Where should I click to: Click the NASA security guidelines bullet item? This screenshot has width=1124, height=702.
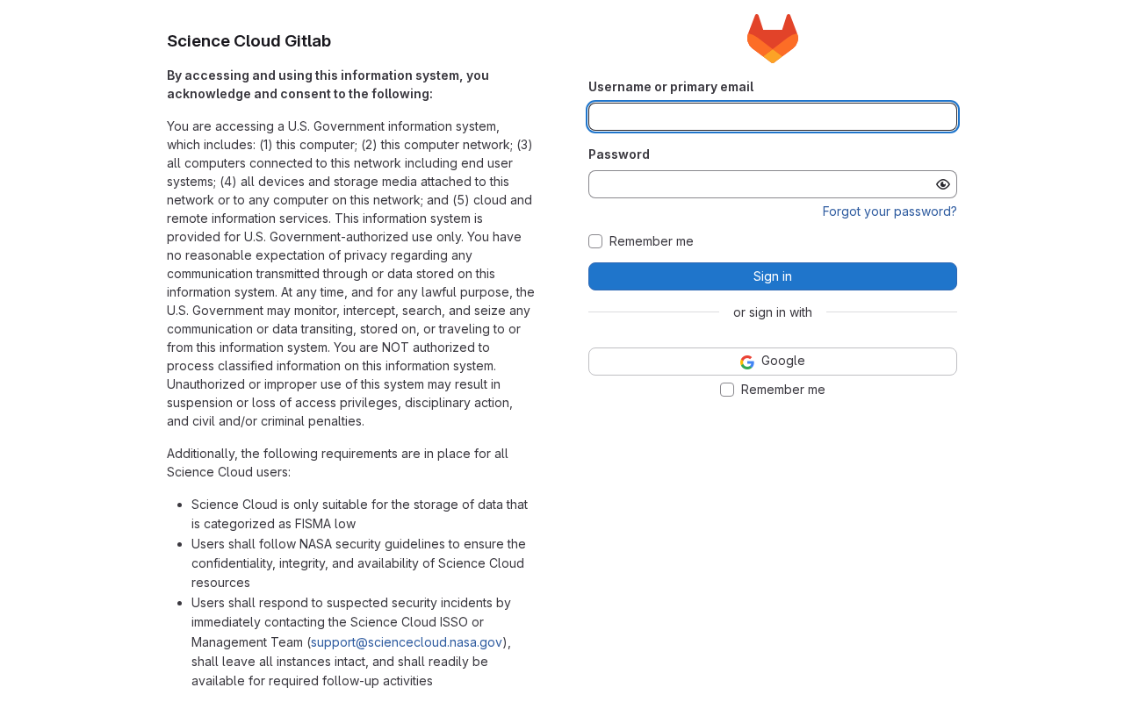[358, 563]
